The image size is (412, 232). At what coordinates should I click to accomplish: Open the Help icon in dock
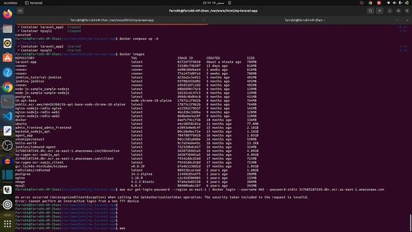(x=7, y=72)
